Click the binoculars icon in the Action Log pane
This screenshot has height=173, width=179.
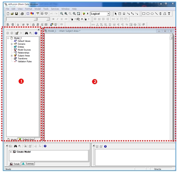tap(15, 146)
